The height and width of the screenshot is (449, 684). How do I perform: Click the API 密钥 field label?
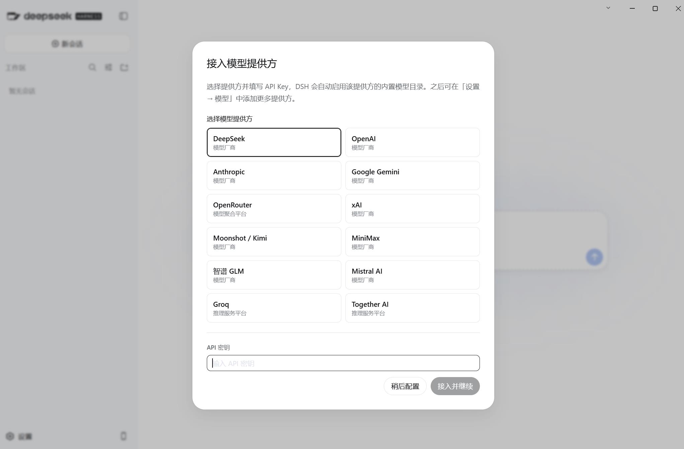(218, 347)
